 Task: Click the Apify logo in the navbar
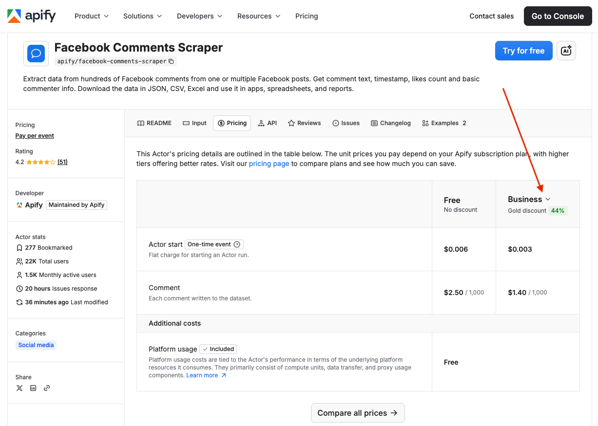(31, 16)
